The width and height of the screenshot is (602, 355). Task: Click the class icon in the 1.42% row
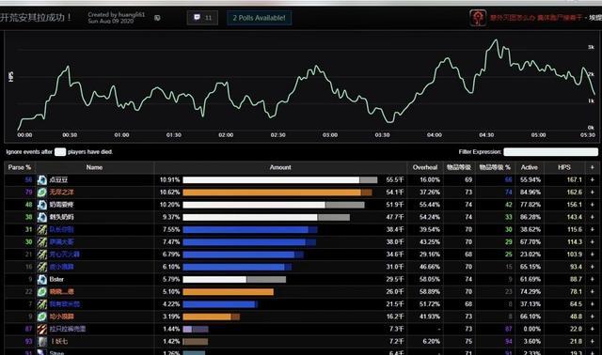(x=41, y=341)
